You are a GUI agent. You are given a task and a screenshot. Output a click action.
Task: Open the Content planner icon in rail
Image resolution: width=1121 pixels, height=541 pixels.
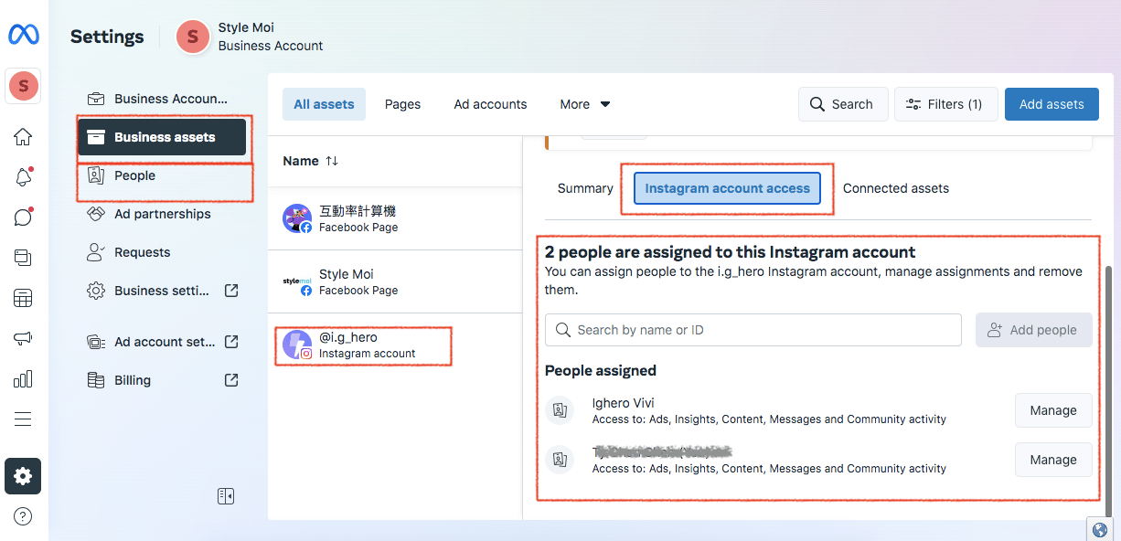point(23,258)
